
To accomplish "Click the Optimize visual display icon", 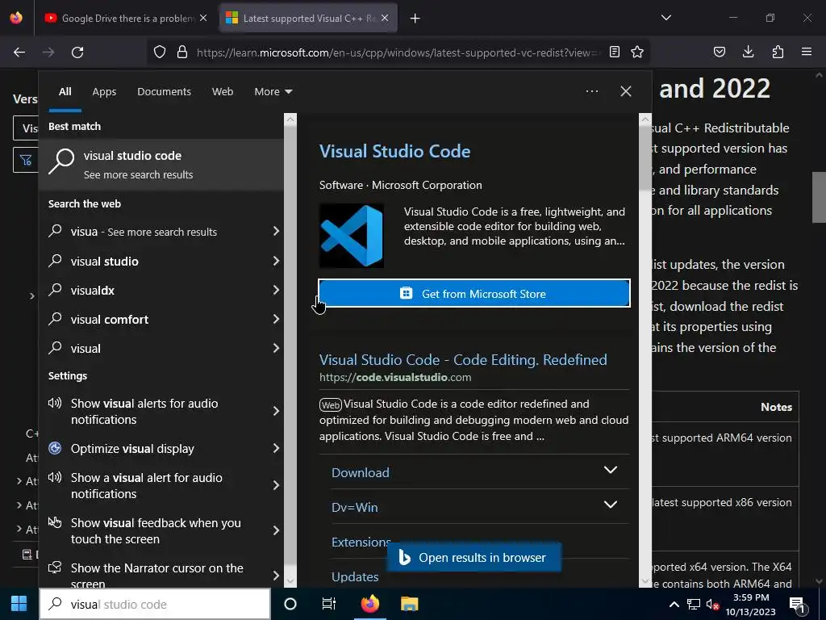I will click(x=55, y=447).
